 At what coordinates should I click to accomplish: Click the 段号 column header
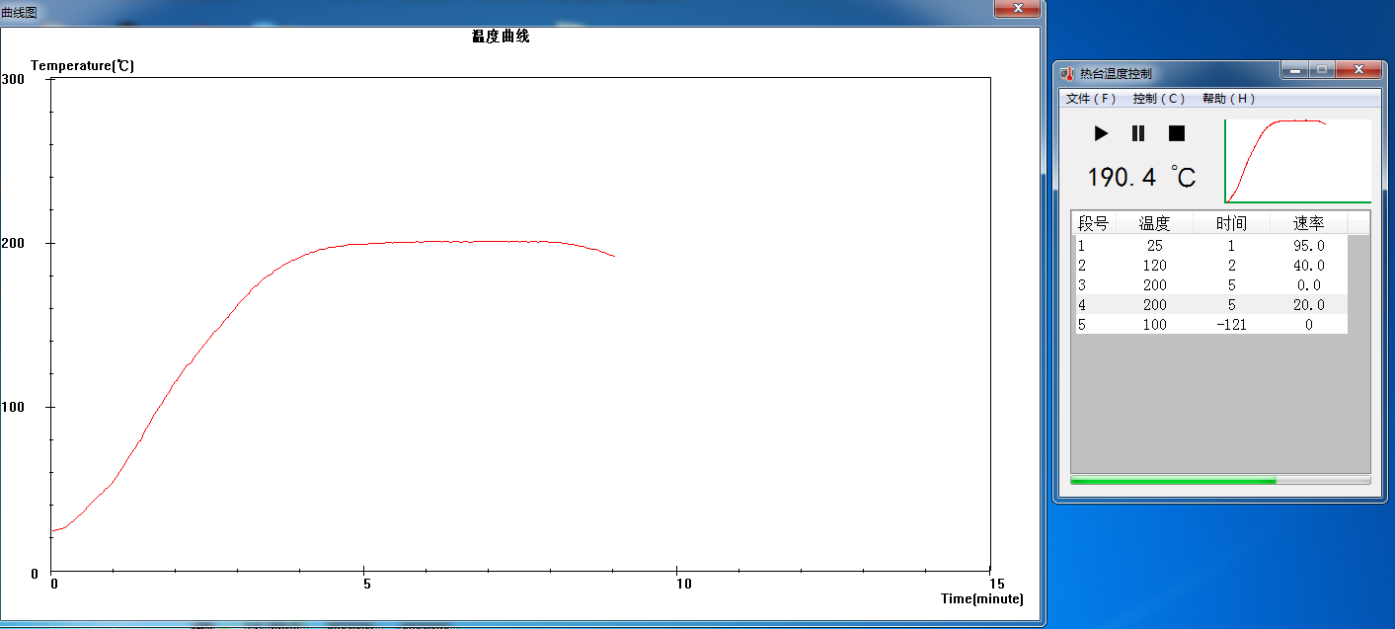(x=1093, y=223)
